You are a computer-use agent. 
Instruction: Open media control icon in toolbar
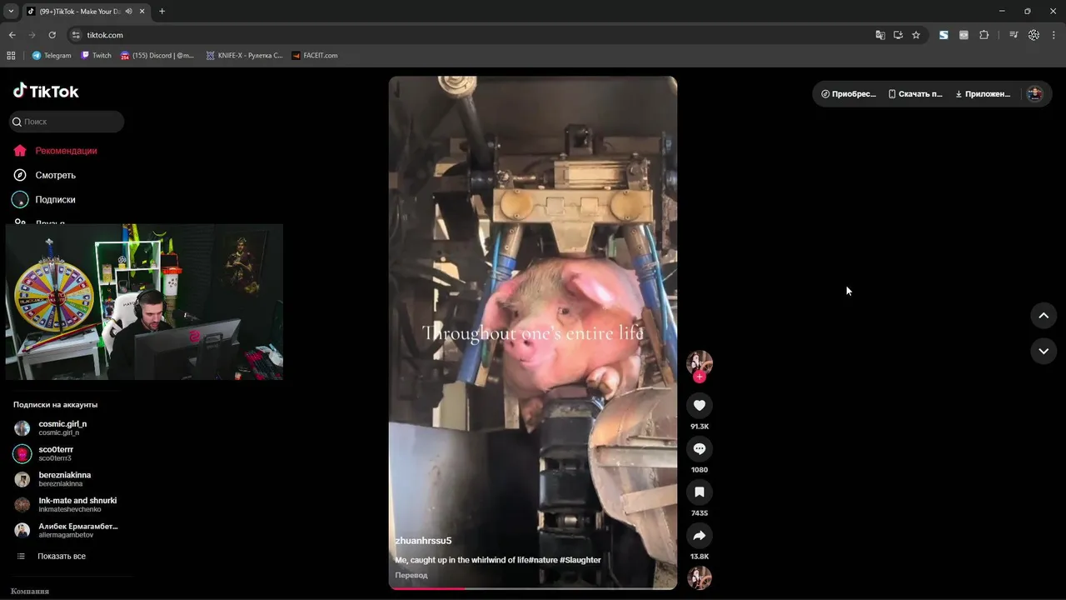click(x=1014, y=35)
